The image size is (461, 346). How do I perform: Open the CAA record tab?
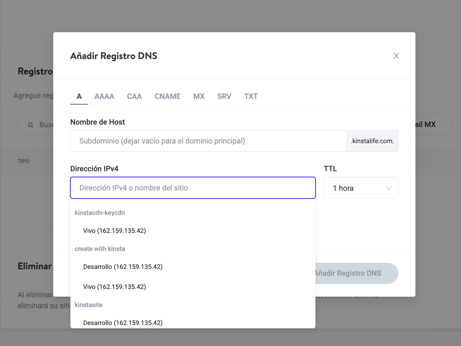point(134,96)
